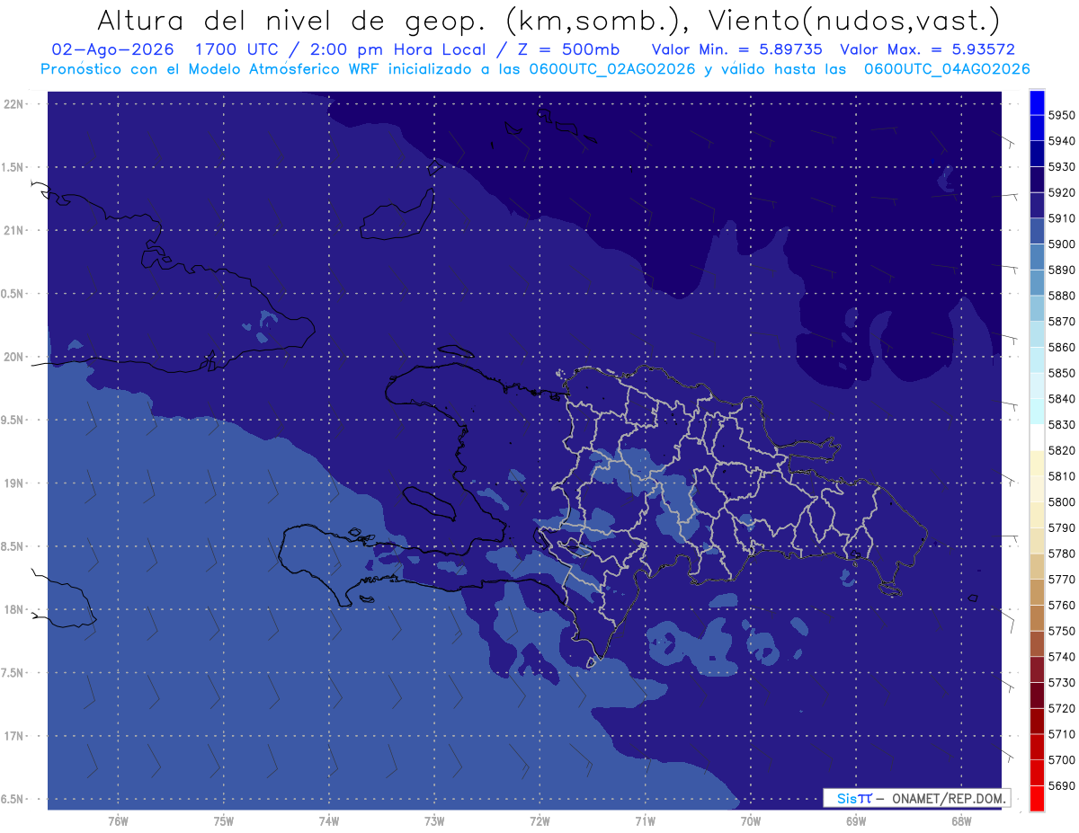The height and width of the screenshot is (833, 1079).
Task: Click the '5820' colorbar value
Action: tap(1061, 450)
